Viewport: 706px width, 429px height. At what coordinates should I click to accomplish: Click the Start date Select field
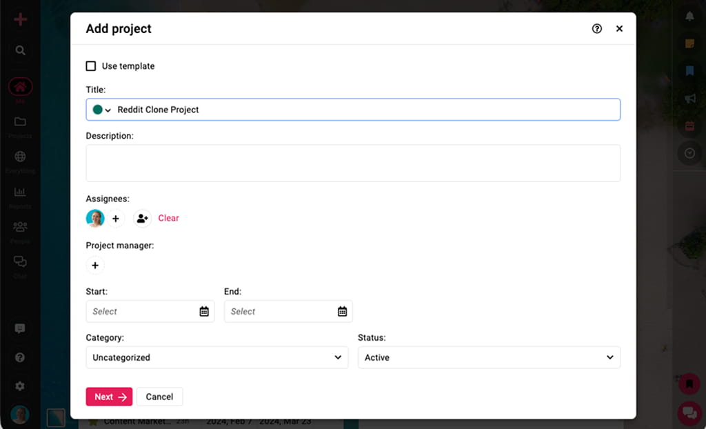coord(150,311)
